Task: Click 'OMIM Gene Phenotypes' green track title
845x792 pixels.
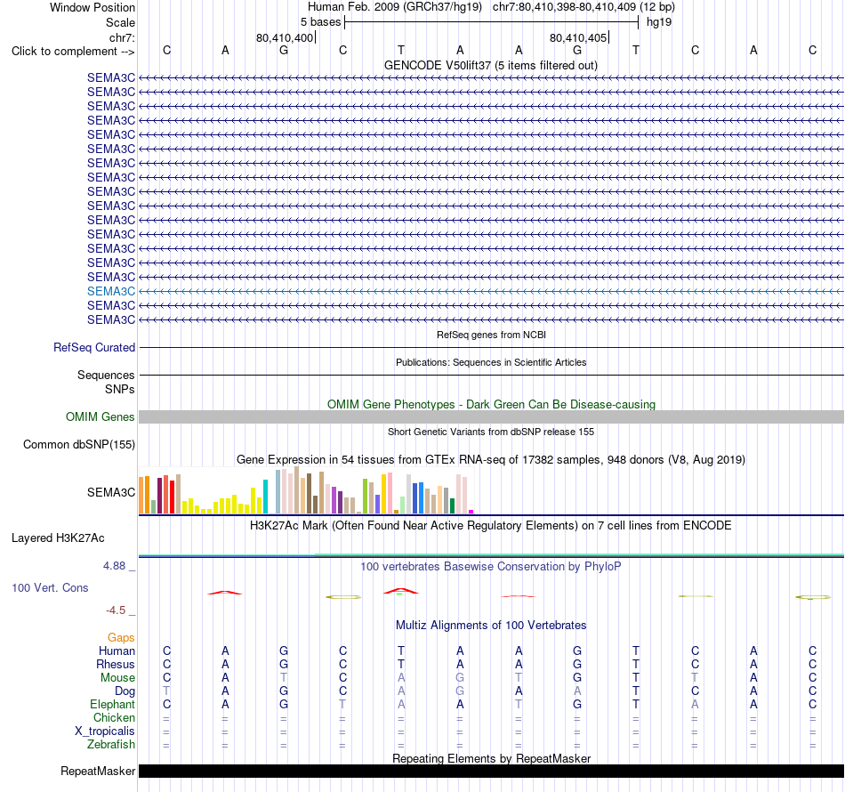Action: (x=491, y=404)
